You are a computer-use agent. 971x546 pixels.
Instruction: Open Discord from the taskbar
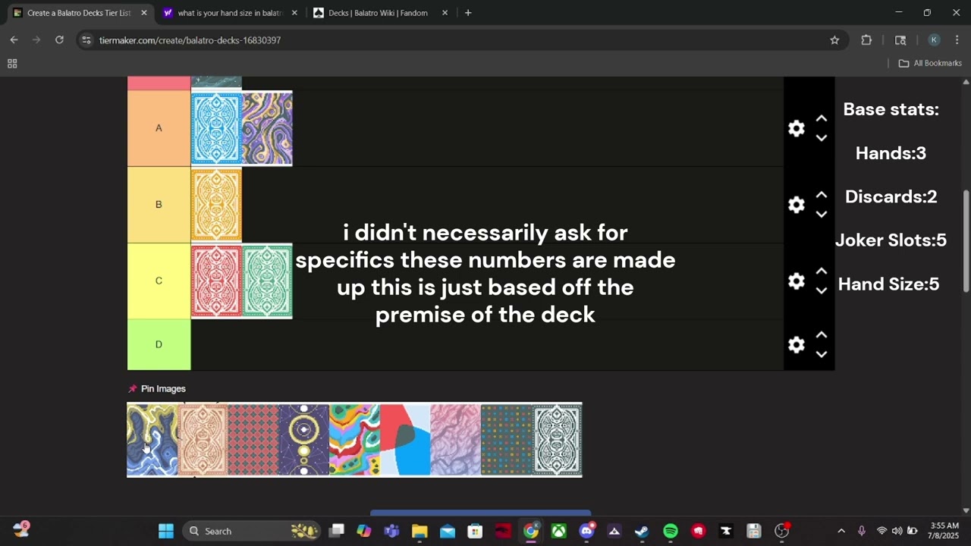586,531
